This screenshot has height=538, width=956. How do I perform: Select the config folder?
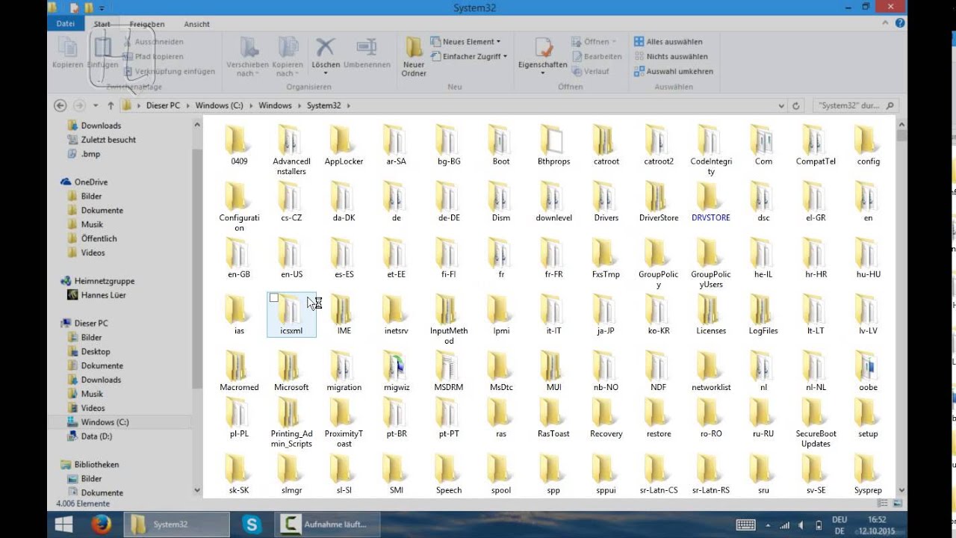[868, 146]
